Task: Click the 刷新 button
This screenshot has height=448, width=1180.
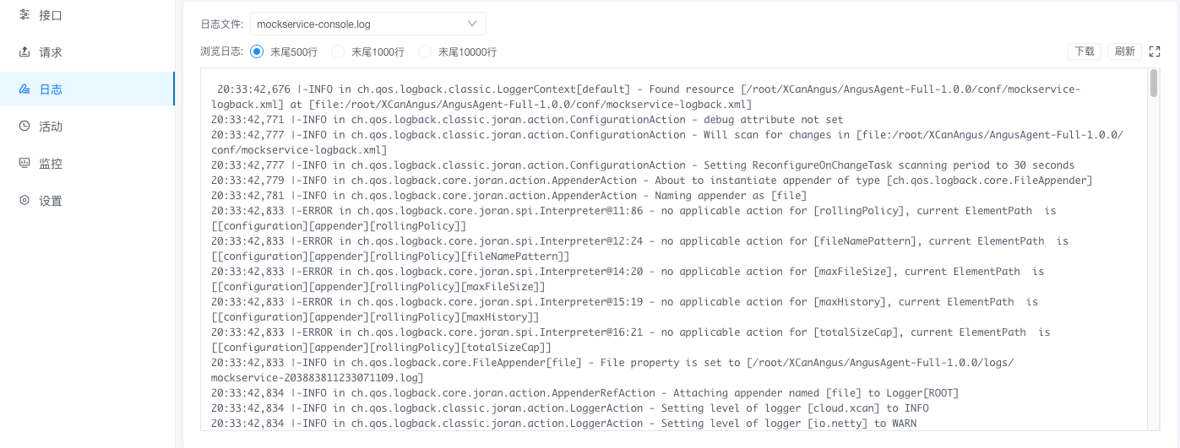Action: pos(1125,51)
